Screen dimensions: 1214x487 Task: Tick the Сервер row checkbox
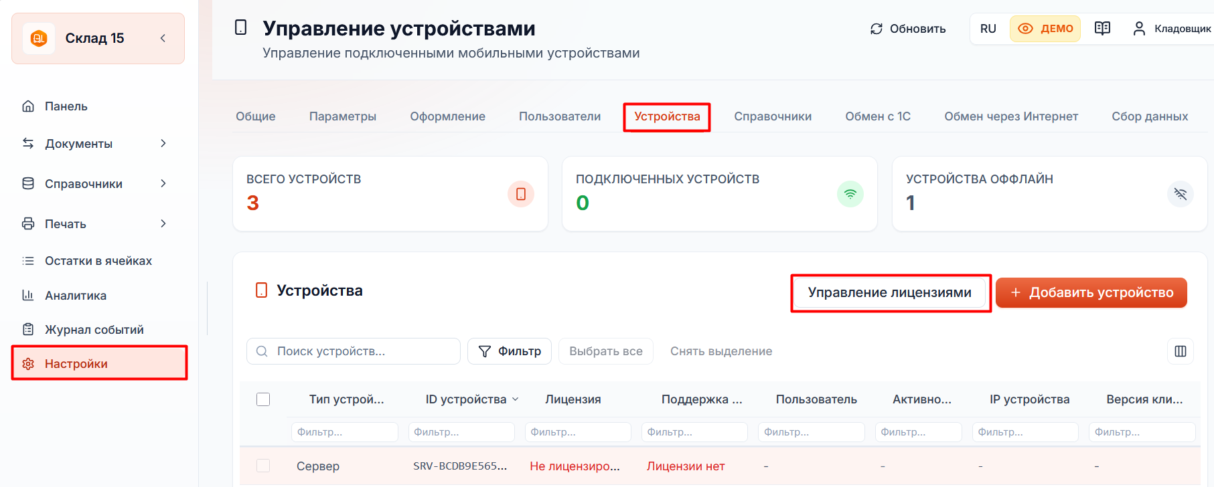263,466
